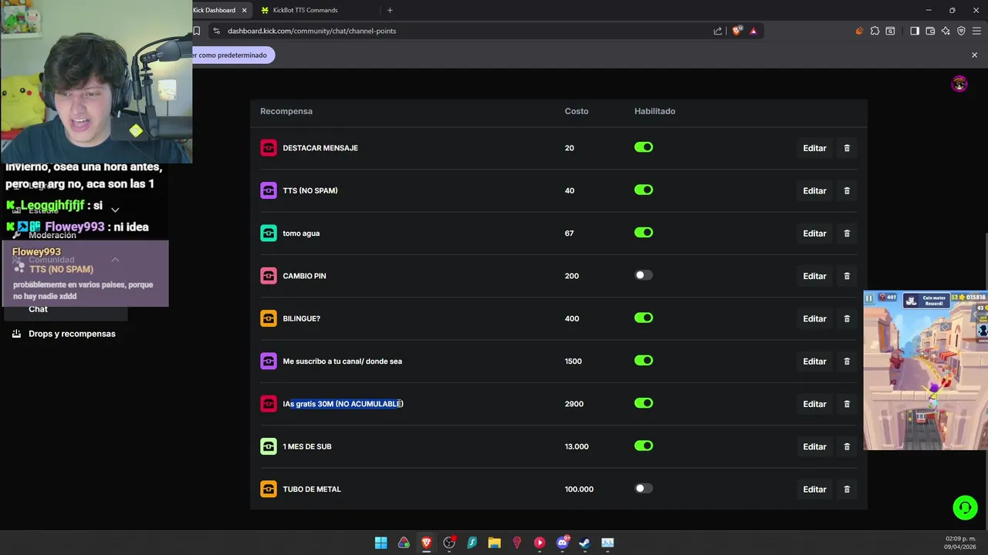This screenshot has width=988, height=555.
Task: Click trash icon in CAMBIO PIN row
Action: coord(847,276)
